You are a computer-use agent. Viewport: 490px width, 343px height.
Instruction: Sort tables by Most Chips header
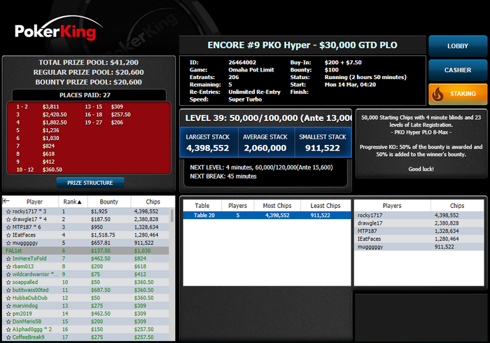point(277,206)
